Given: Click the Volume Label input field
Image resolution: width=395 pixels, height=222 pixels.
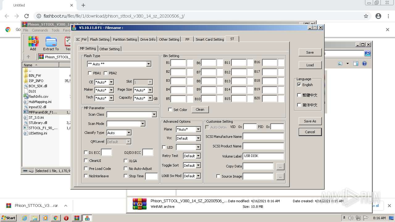Looking at the screenshot, I should click(263, 156).
